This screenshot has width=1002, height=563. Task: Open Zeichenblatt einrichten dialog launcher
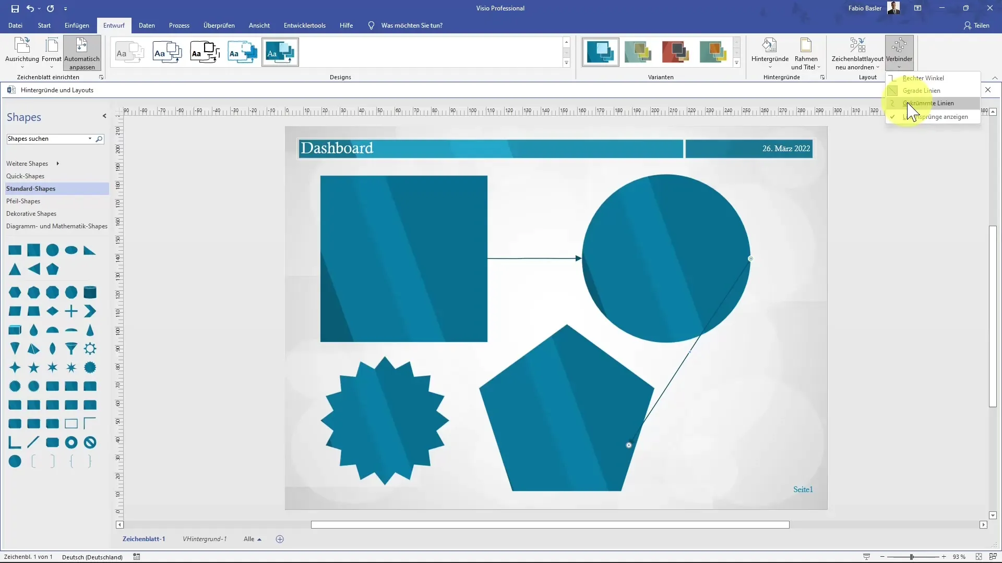[x=101, y=77]
